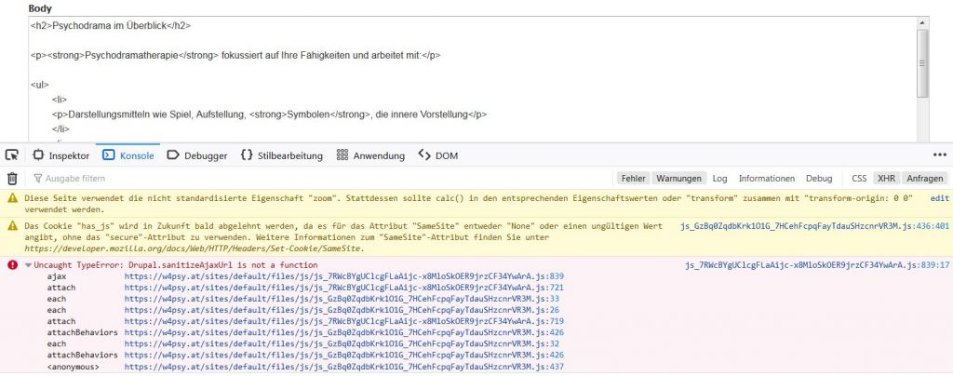
Task: Collapse the Uncaught TypeError stack trace
Action: click(28, 265)
